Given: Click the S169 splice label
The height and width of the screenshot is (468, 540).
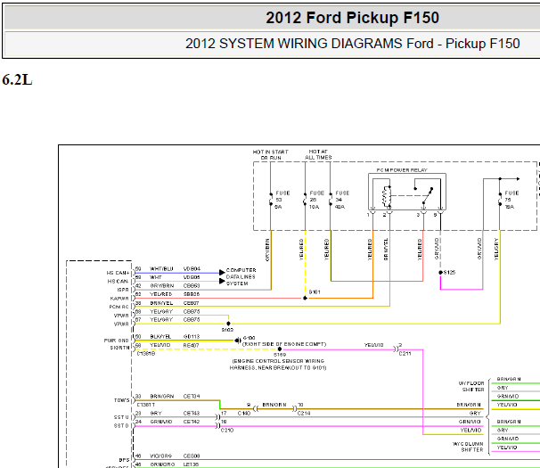Looking at the screenshot, I should [280, 355].
